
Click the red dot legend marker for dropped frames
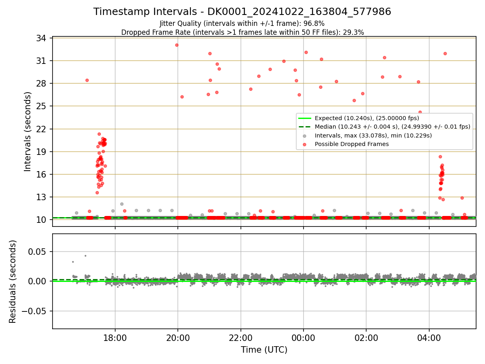point(305,144)
